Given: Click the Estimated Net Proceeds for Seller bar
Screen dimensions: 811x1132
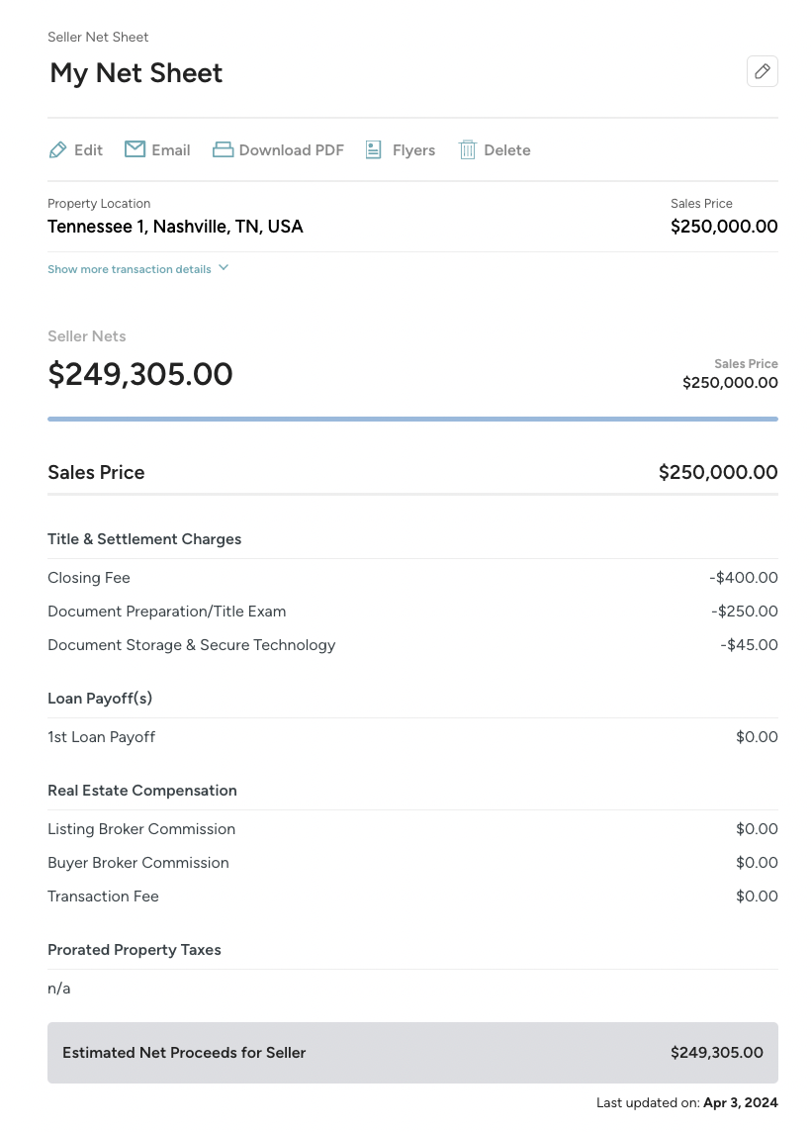Looking at the screenshot, I should coord(412,1053).
